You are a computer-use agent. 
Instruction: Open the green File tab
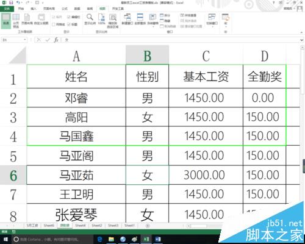7,9
